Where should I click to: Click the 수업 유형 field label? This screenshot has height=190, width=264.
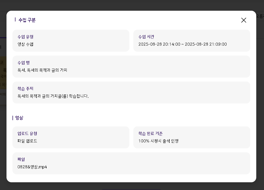coord(25,37)
